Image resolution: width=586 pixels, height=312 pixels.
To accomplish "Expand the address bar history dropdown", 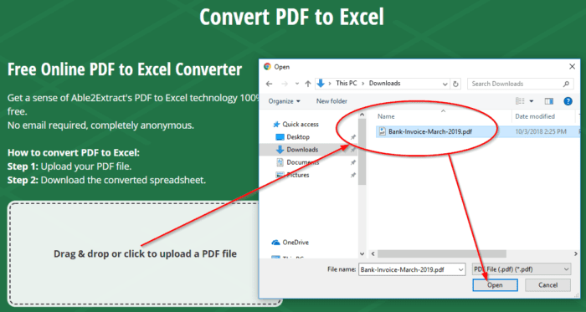I will (x=445, y=84).
